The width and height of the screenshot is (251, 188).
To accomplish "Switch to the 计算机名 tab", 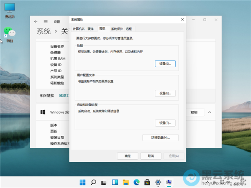I will (79, 29).
